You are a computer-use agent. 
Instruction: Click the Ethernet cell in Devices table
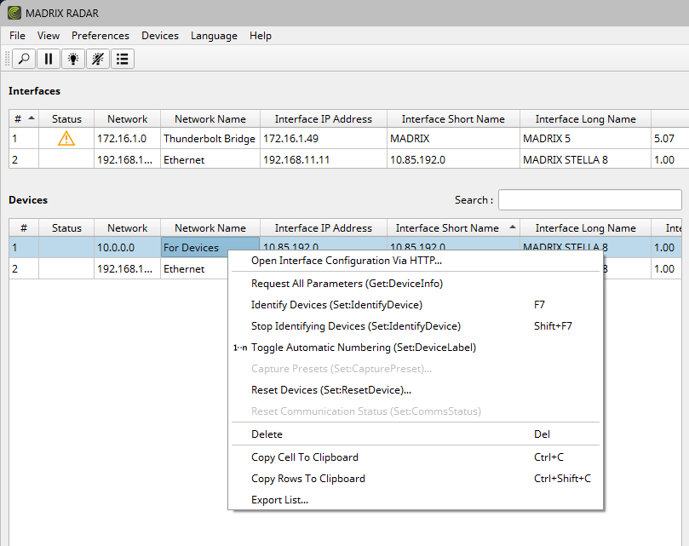(x=194, y=268)
